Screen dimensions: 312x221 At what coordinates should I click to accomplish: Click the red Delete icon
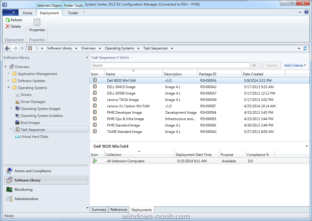click(x=8, y=26)
